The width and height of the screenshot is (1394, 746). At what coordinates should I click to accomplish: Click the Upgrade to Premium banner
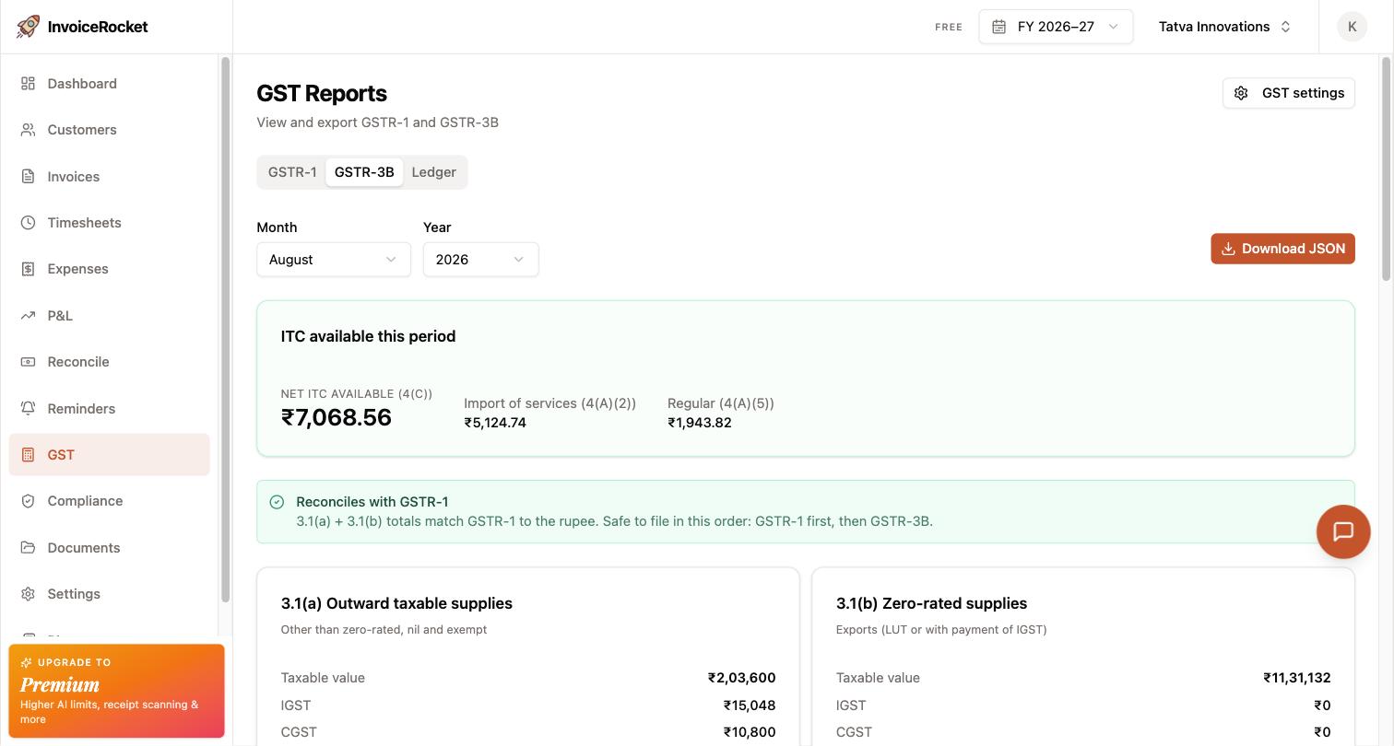pyautogui.click(x=117, y=691)
